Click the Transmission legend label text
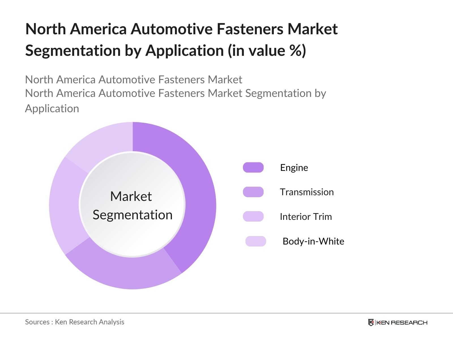This screenshot has width=453, height=340. [x=307, y=192]
